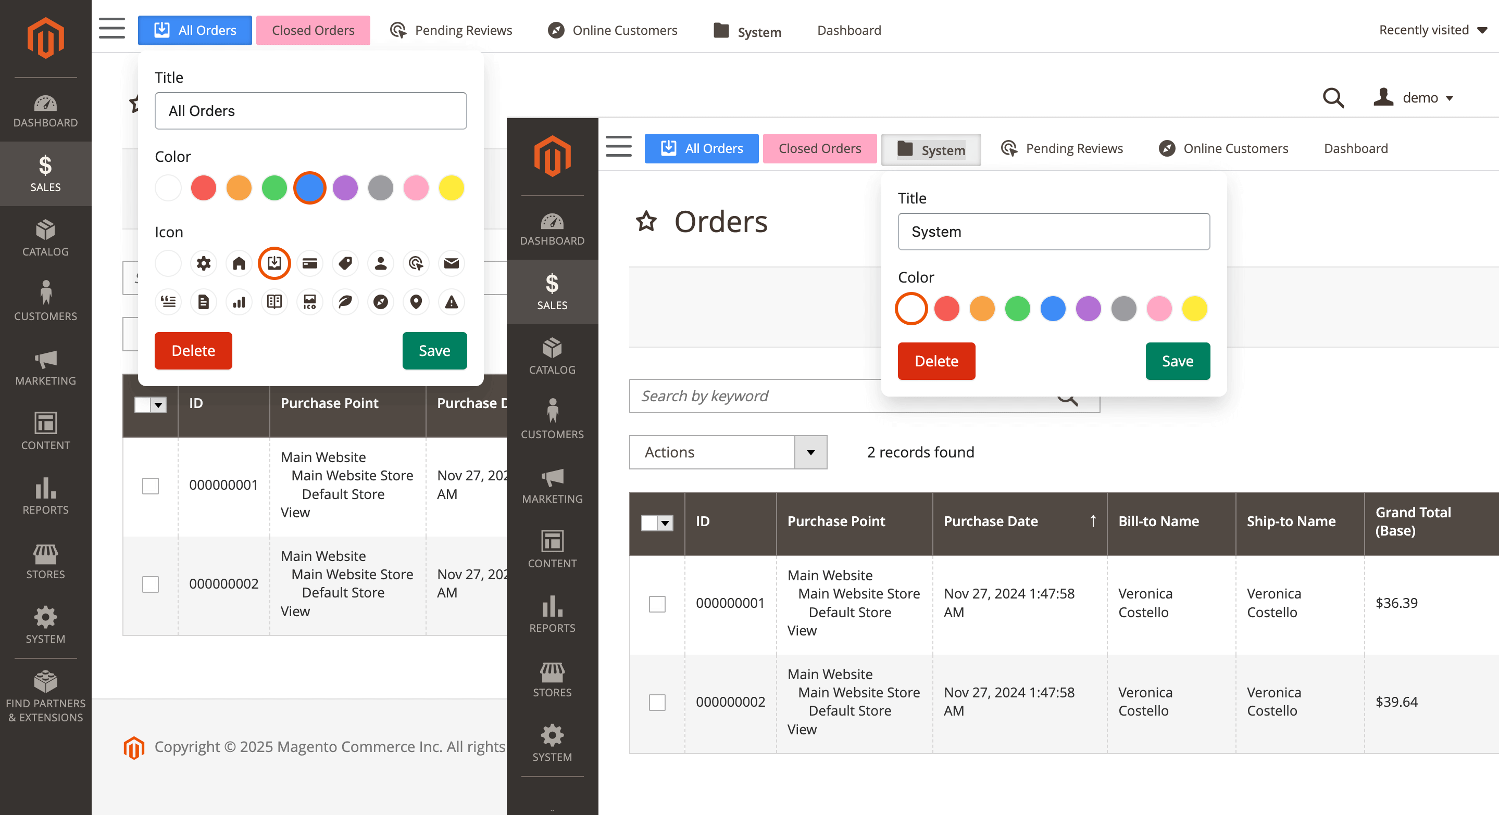
Task: Open the Actions dropdown
Action: click(728, 452)
